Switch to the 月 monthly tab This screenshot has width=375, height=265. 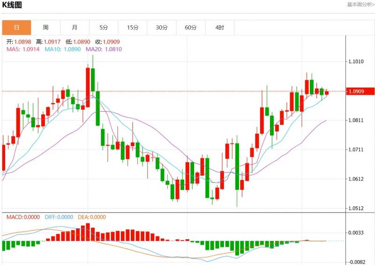[75, 28]
